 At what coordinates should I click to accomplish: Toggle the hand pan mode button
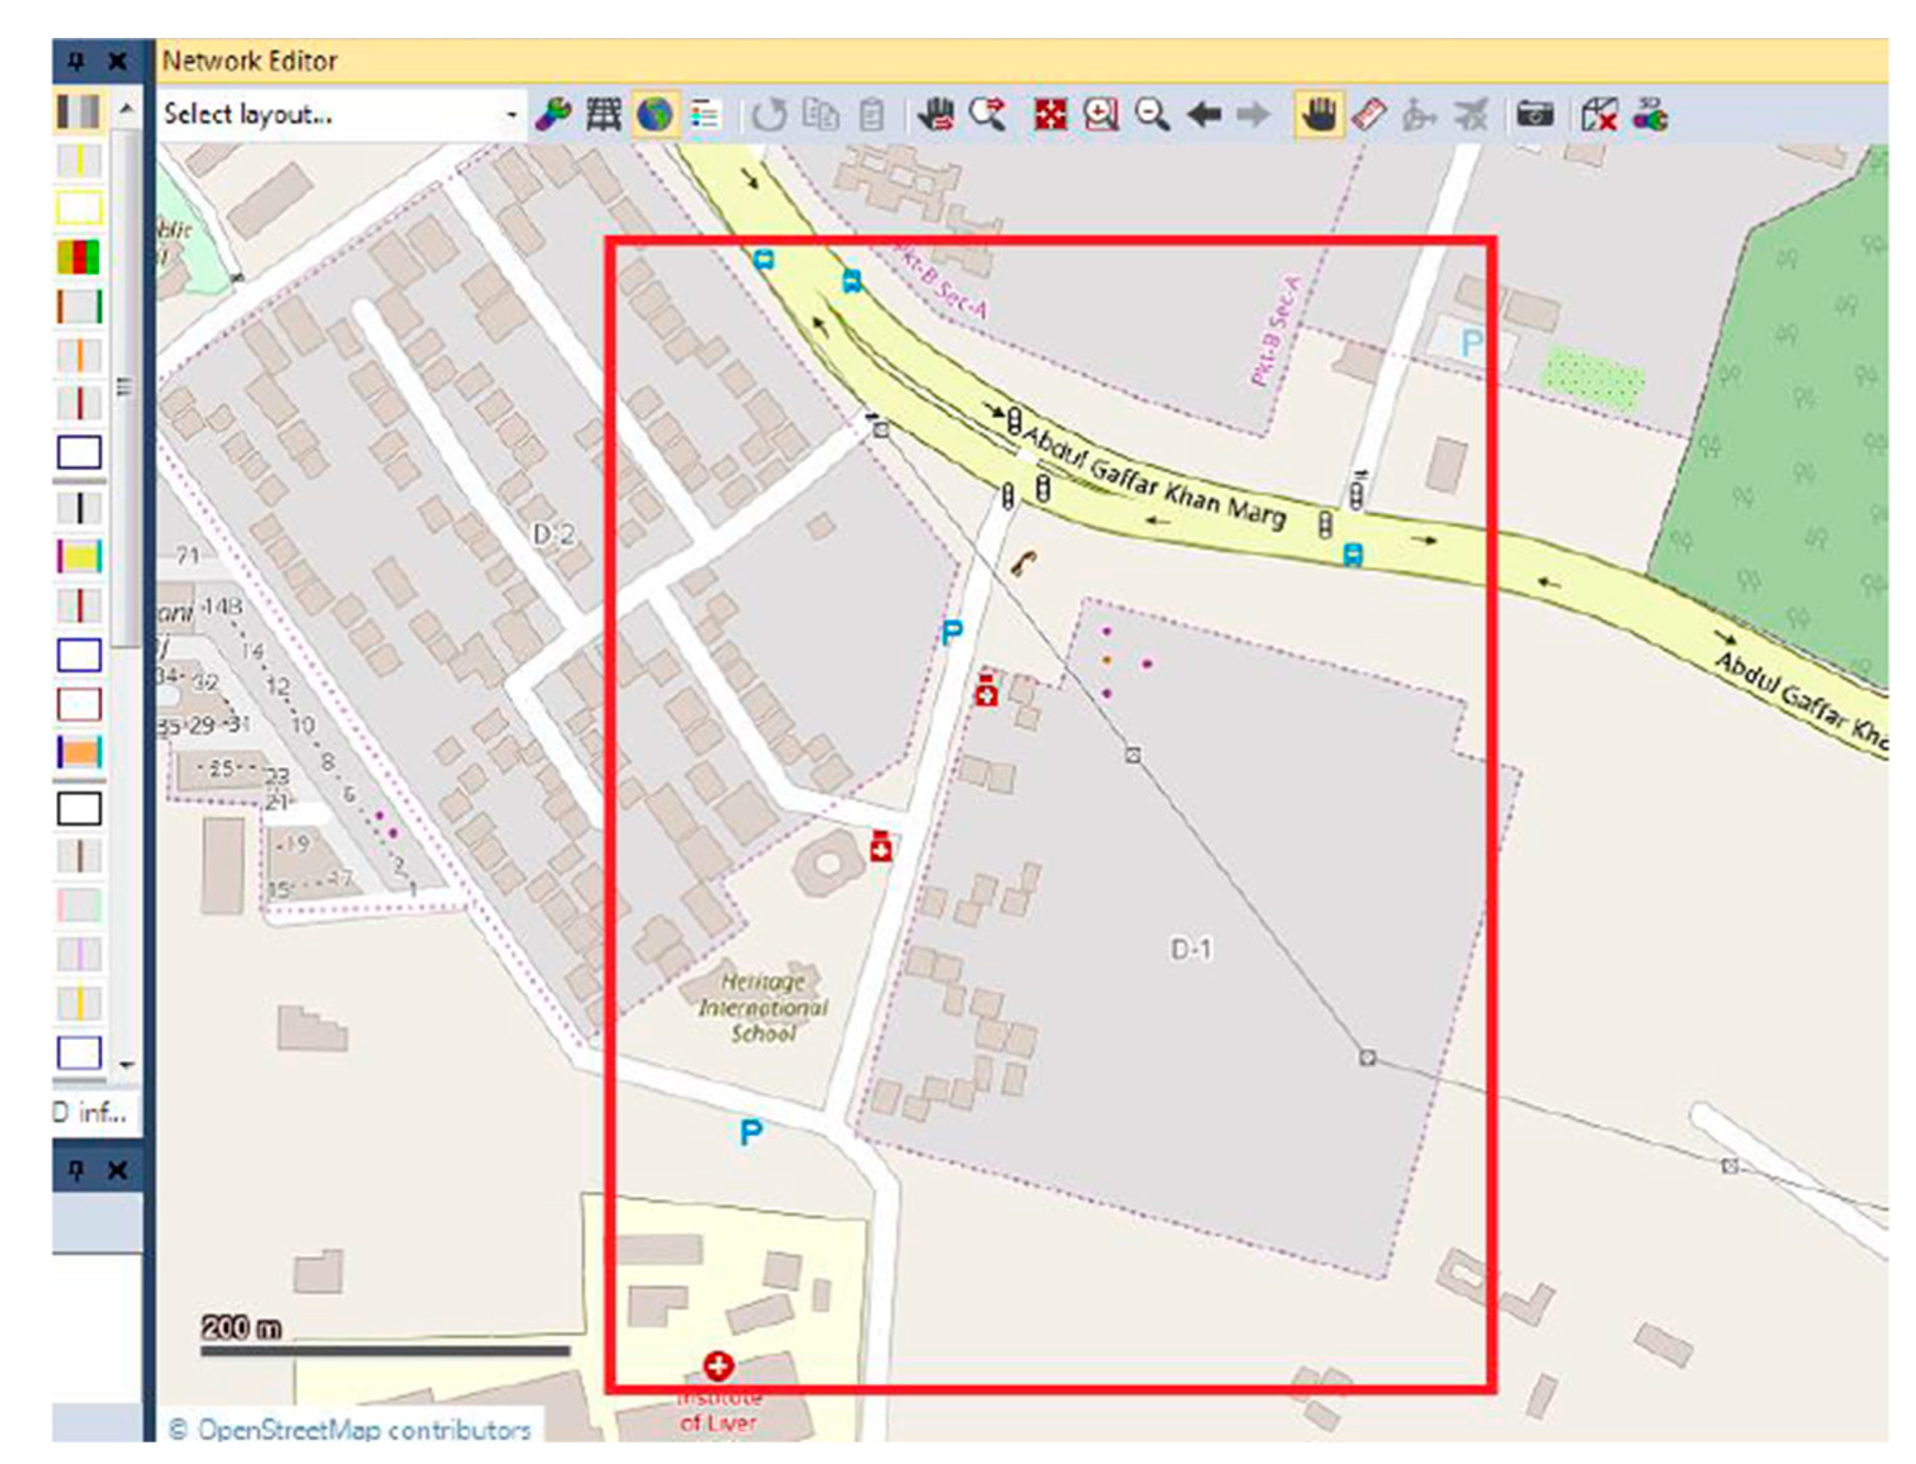pyautogui.click(x=1318, y=115)
